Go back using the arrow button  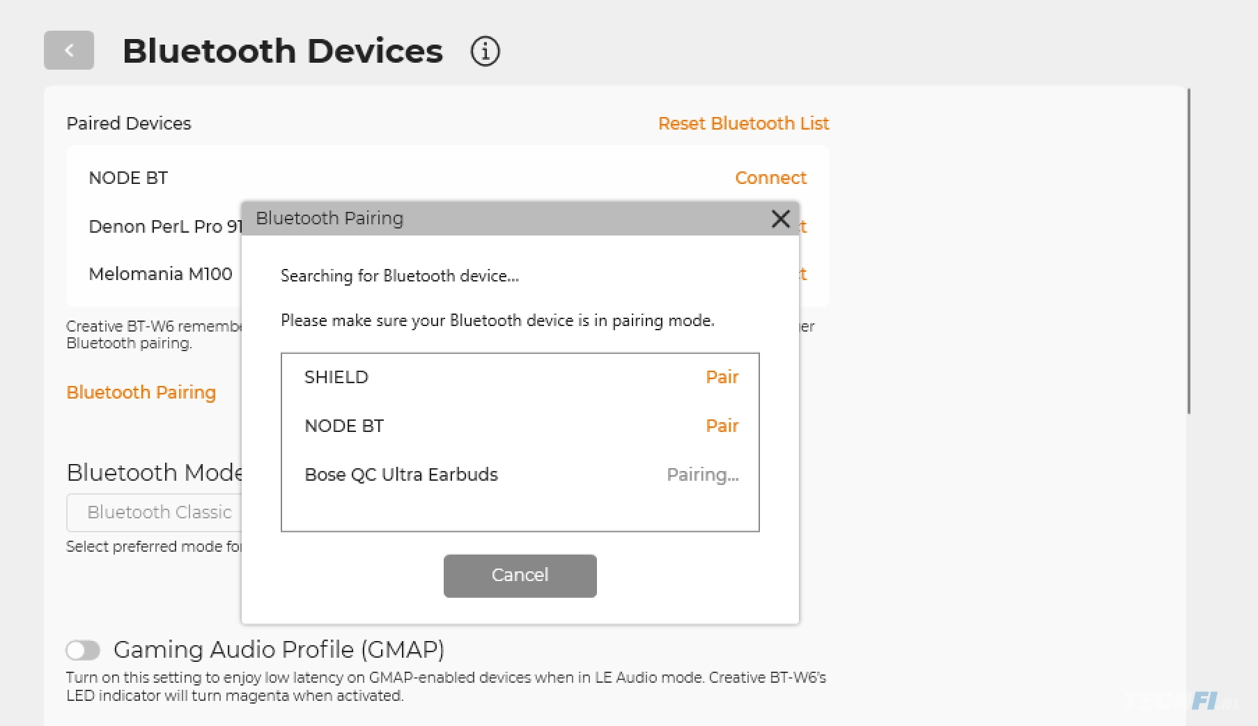[x=69, y=50]
